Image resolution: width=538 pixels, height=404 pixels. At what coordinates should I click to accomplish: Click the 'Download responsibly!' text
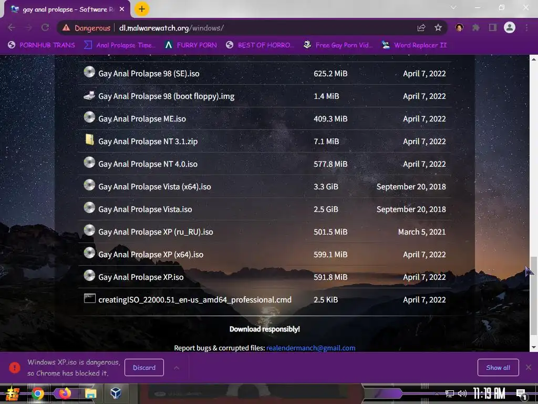(265, 329)
